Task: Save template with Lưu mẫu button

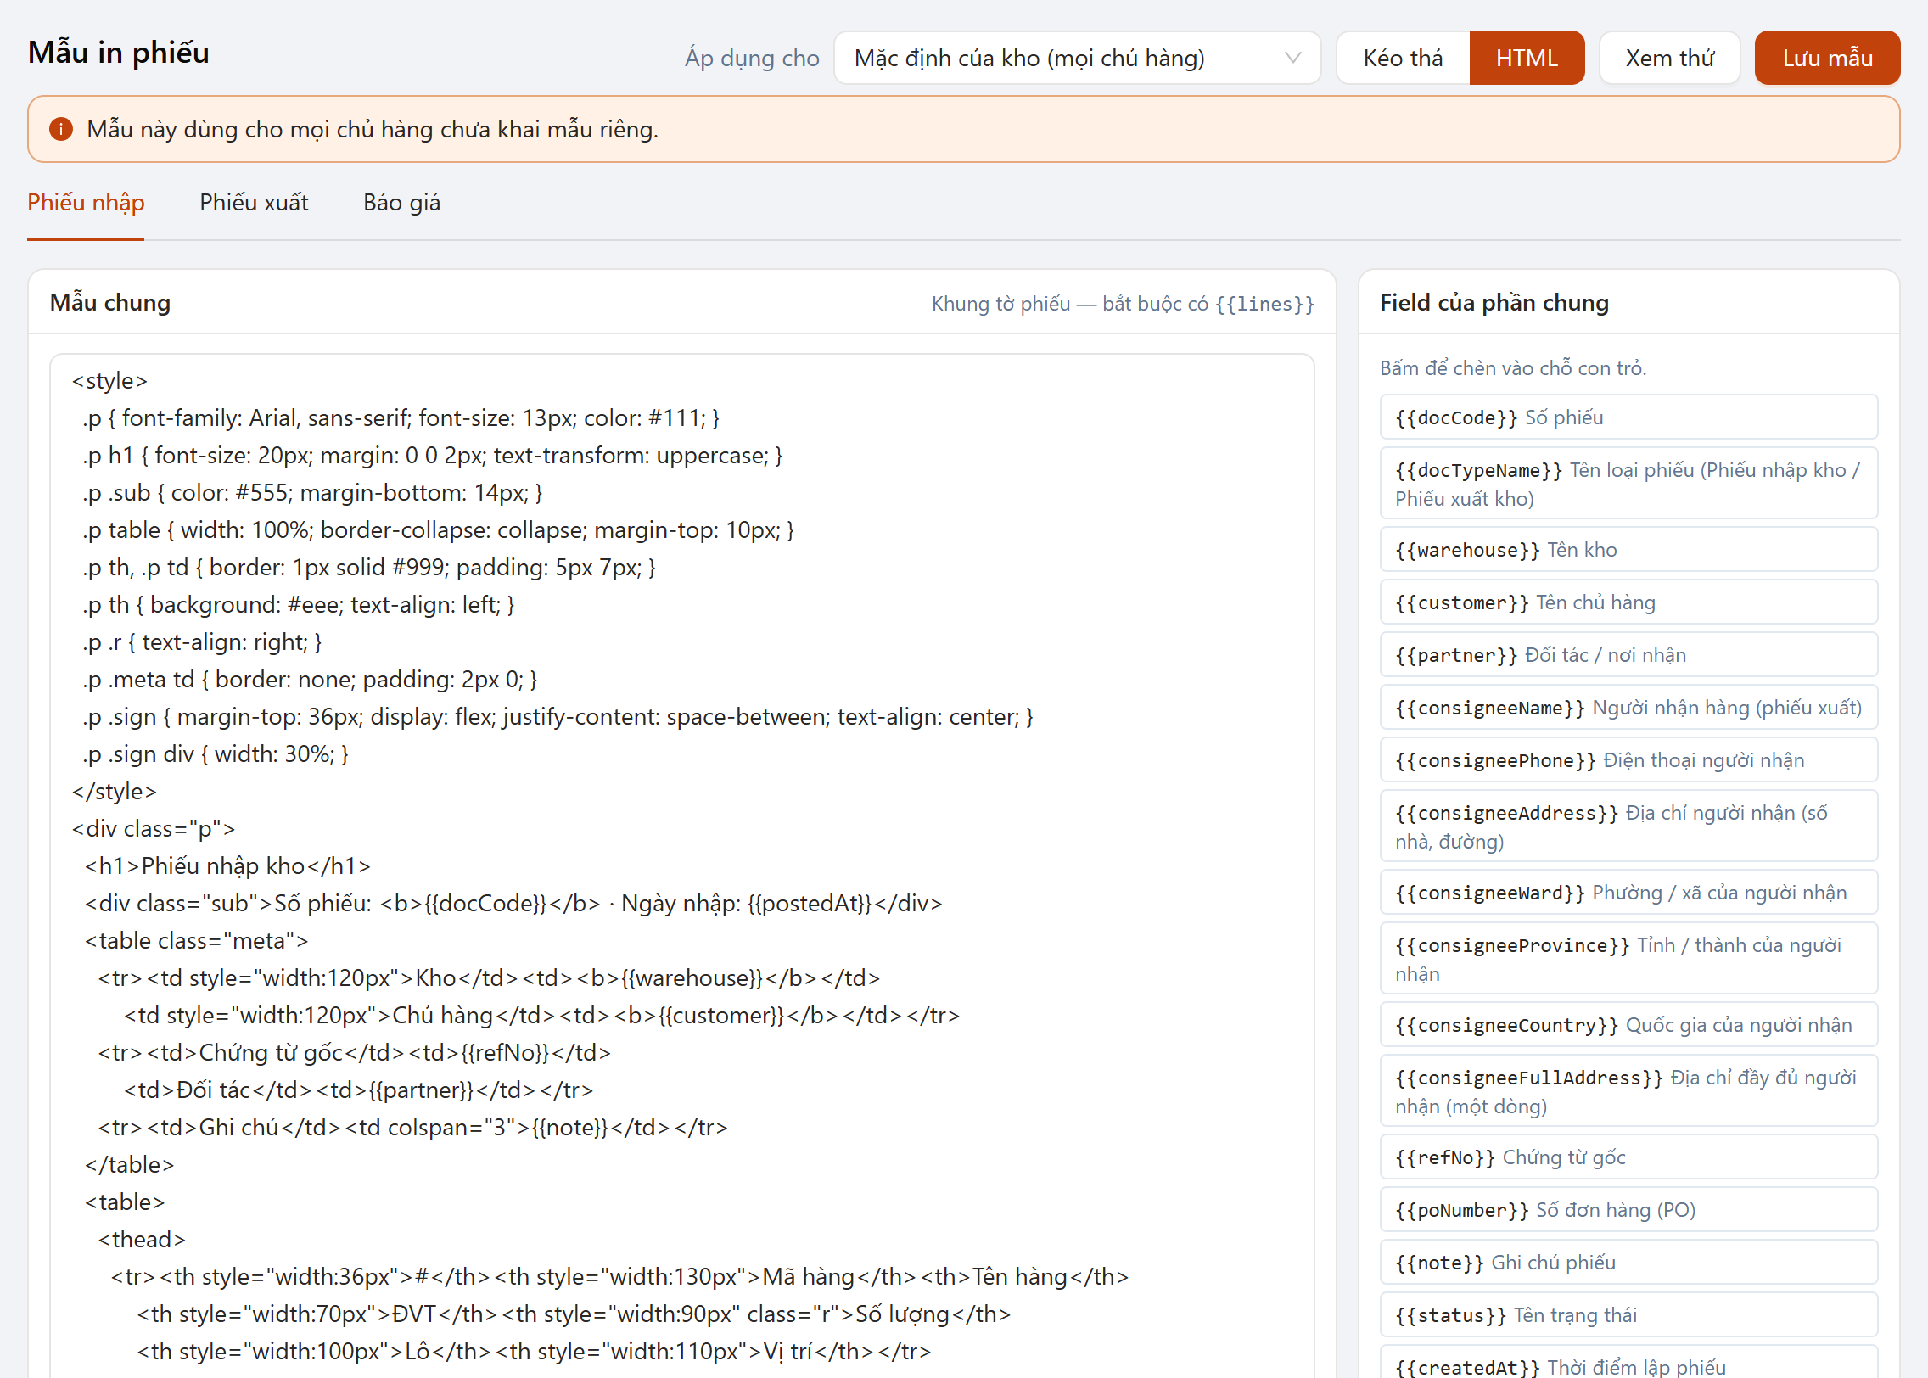Action: pos(1827,58)
